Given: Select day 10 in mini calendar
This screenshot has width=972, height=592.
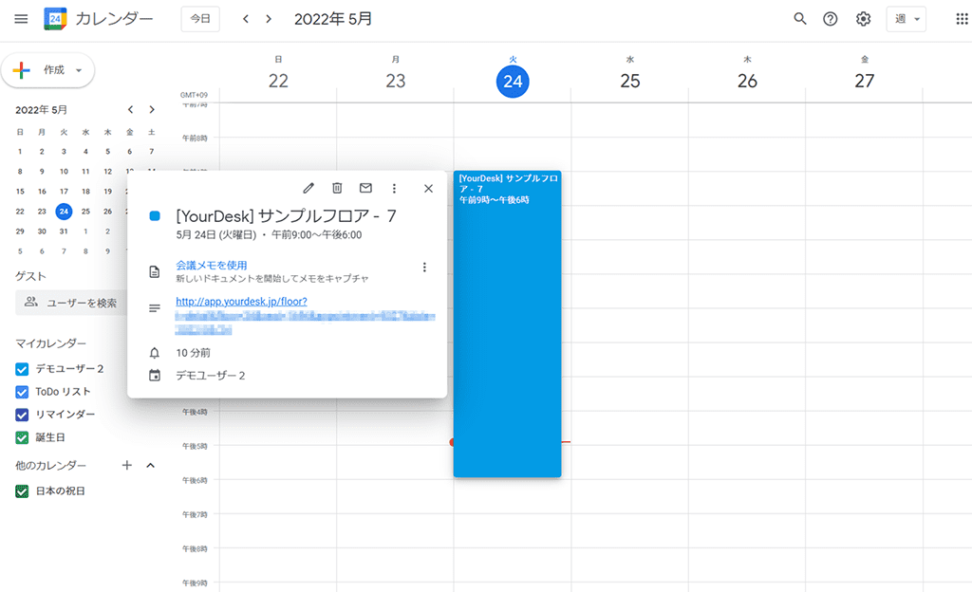Looking at the screenshot, I should point(64,172).
